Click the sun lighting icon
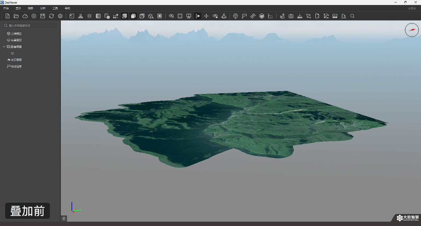The height and width of the screenshot is (226, 421). click(90, 16)
